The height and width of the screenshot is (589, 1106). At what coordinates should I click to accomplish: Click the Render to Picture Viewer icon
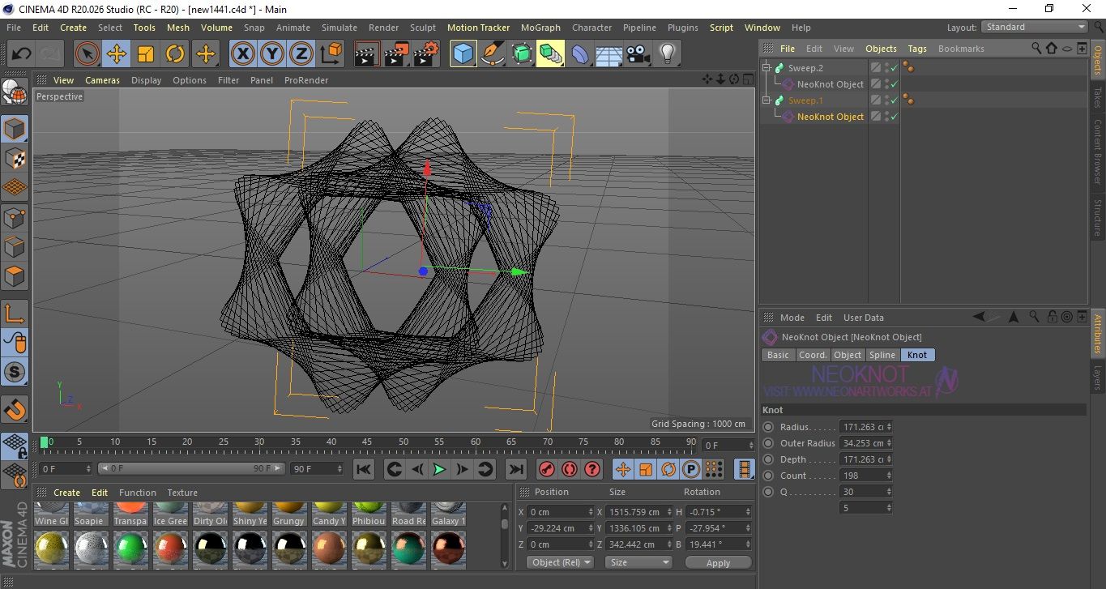(x=396, y=54)
